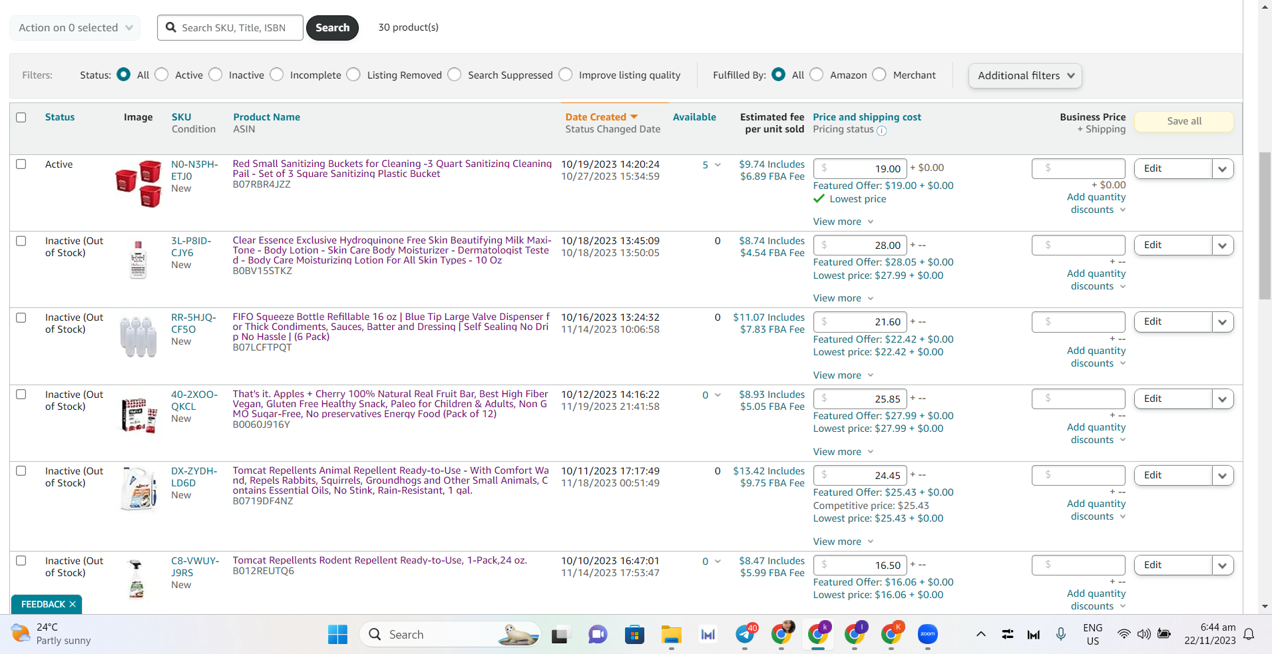
Task: Sort the table by SKU column
Action: click(x=181, y=117)
